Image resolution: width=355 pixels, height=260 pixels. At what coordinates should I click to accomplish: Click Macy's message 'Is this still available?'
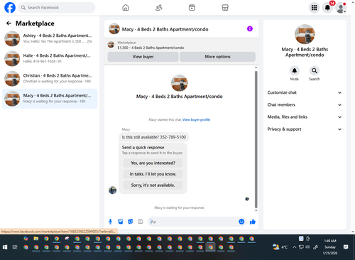154,137
